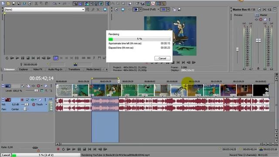Click the video preview external monitor icon
This screenshot has width=279, height=157.
[x=123, y=10]
